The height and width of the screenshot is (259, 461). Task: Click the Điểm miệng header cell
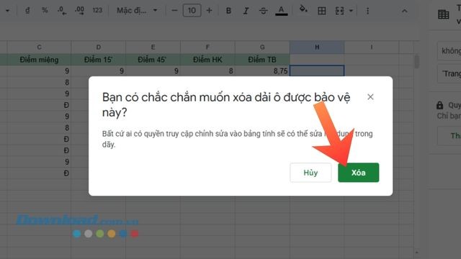(39, 60)
